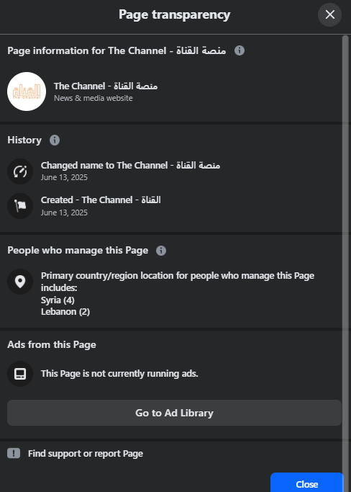Viewport: 351px width, 492px height.
Task: Open info icon next to Page information heading
Action: pyautogui.click(x=240, y=50)
